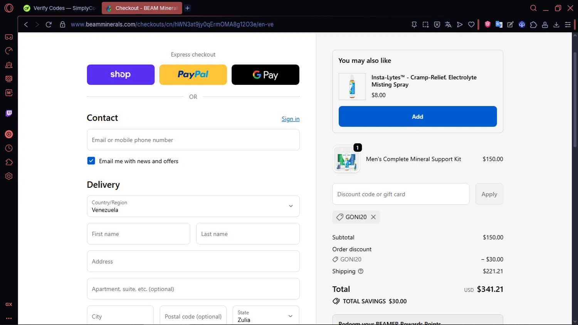Click Men's Complete Mineral Support Kit name
Screen dimensions: 578x325
413,159
